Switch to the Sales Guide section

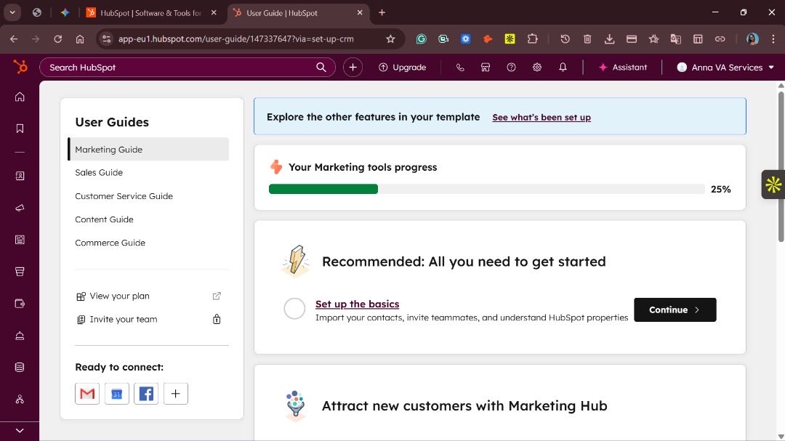click(99, 172)
